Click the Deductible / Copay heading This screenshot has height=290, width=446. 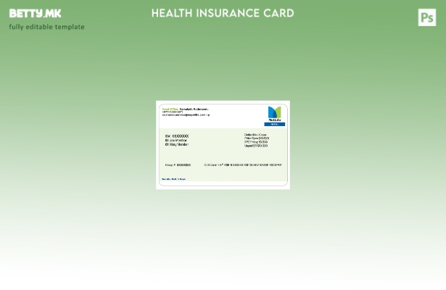tap(255, 134)
